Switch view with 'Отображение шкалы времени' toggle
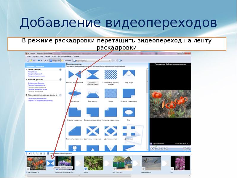The image size is (237, 178). click(48, 153)
